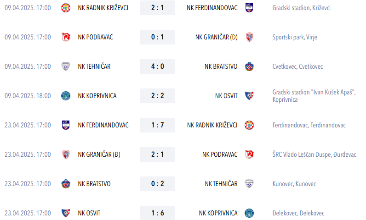
Task: Open the 1 : 6 score result
Action: click(x=157, y=213)
